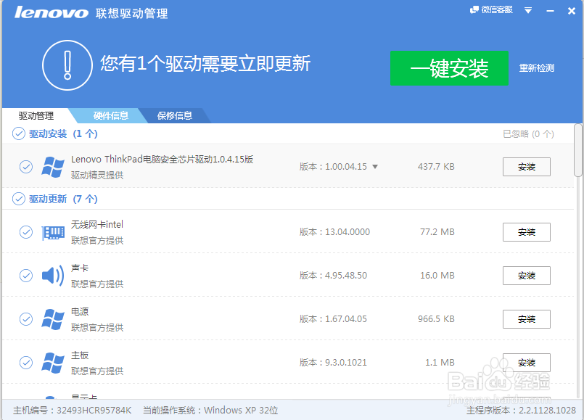
Task: Click host number 32493HCR95784K in status bar
Action: [94, 411]
